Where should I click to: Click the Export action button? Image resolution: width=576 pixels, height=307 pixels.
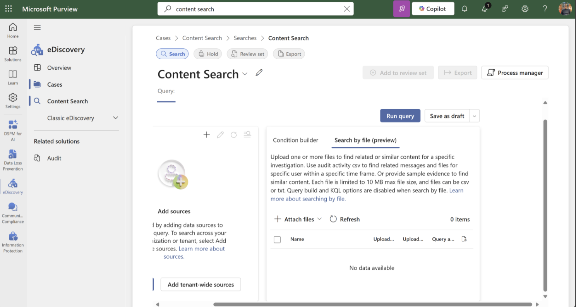tap(458, 72)
